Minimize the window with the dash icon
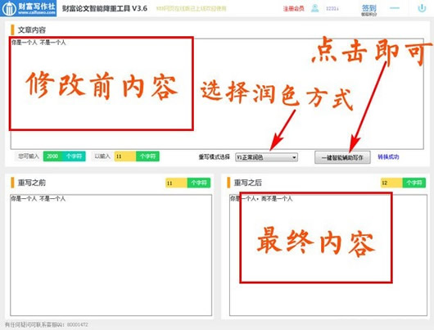 (395, 8)
